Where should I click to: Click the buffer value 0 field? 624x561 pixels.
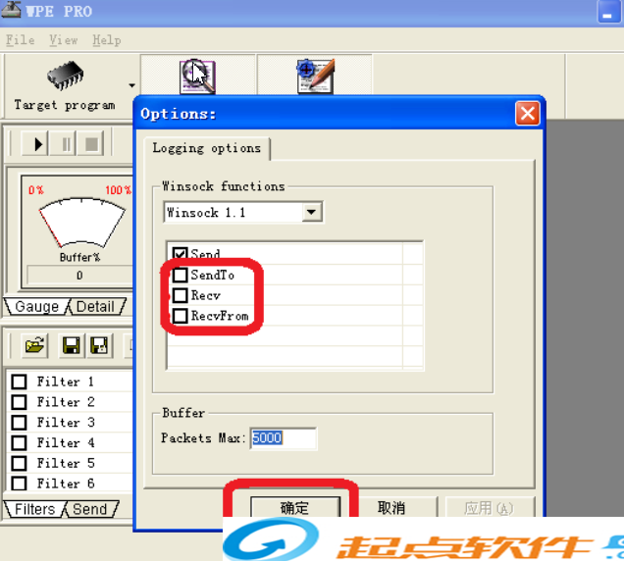click(79, 276)
